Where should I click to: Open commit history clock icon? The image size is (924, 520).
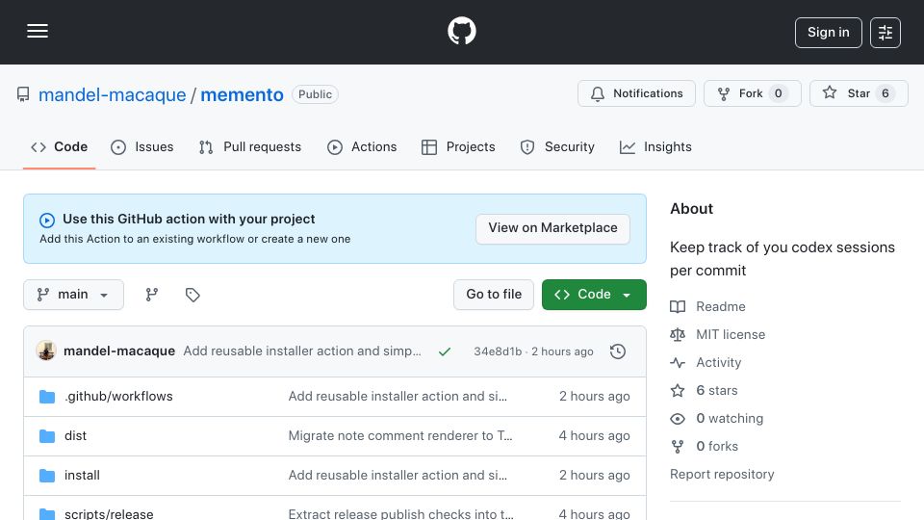pos(618,351)
